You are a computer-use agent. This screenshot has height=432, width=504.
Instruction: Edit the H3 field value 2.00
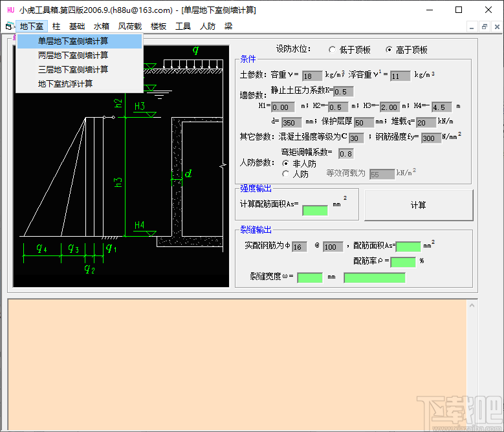391,107
